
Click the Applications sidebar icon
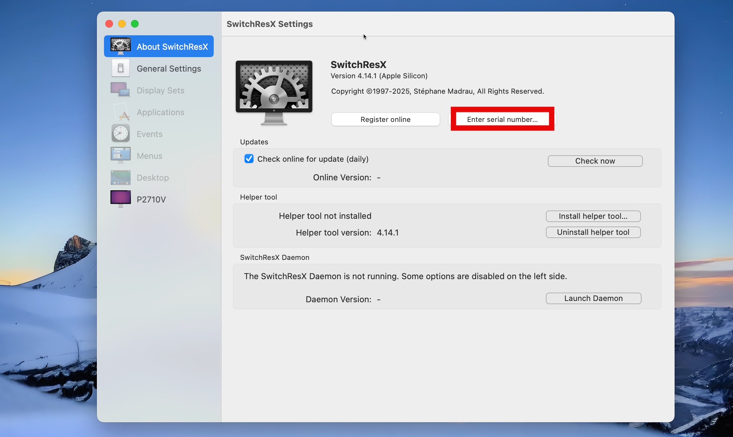pyautogui.click(x=120, y=112)
